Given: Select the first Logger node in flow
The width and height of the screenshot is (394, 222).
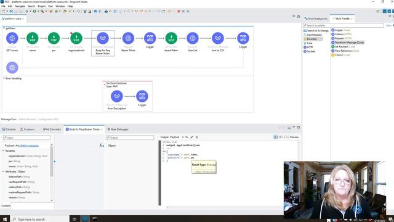Looking at the screenshot, I should [x=150, y=38].
